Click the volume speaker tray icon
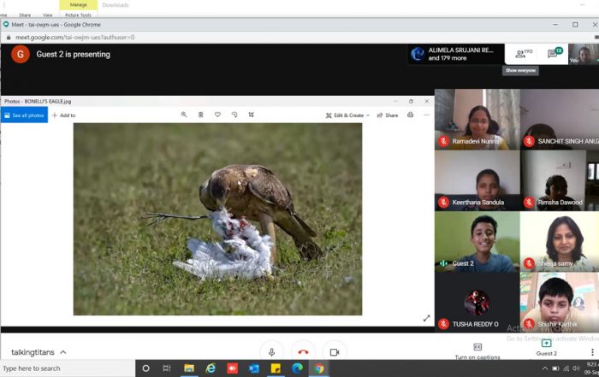This screenshot has height=377, width=599. point(576,368)
